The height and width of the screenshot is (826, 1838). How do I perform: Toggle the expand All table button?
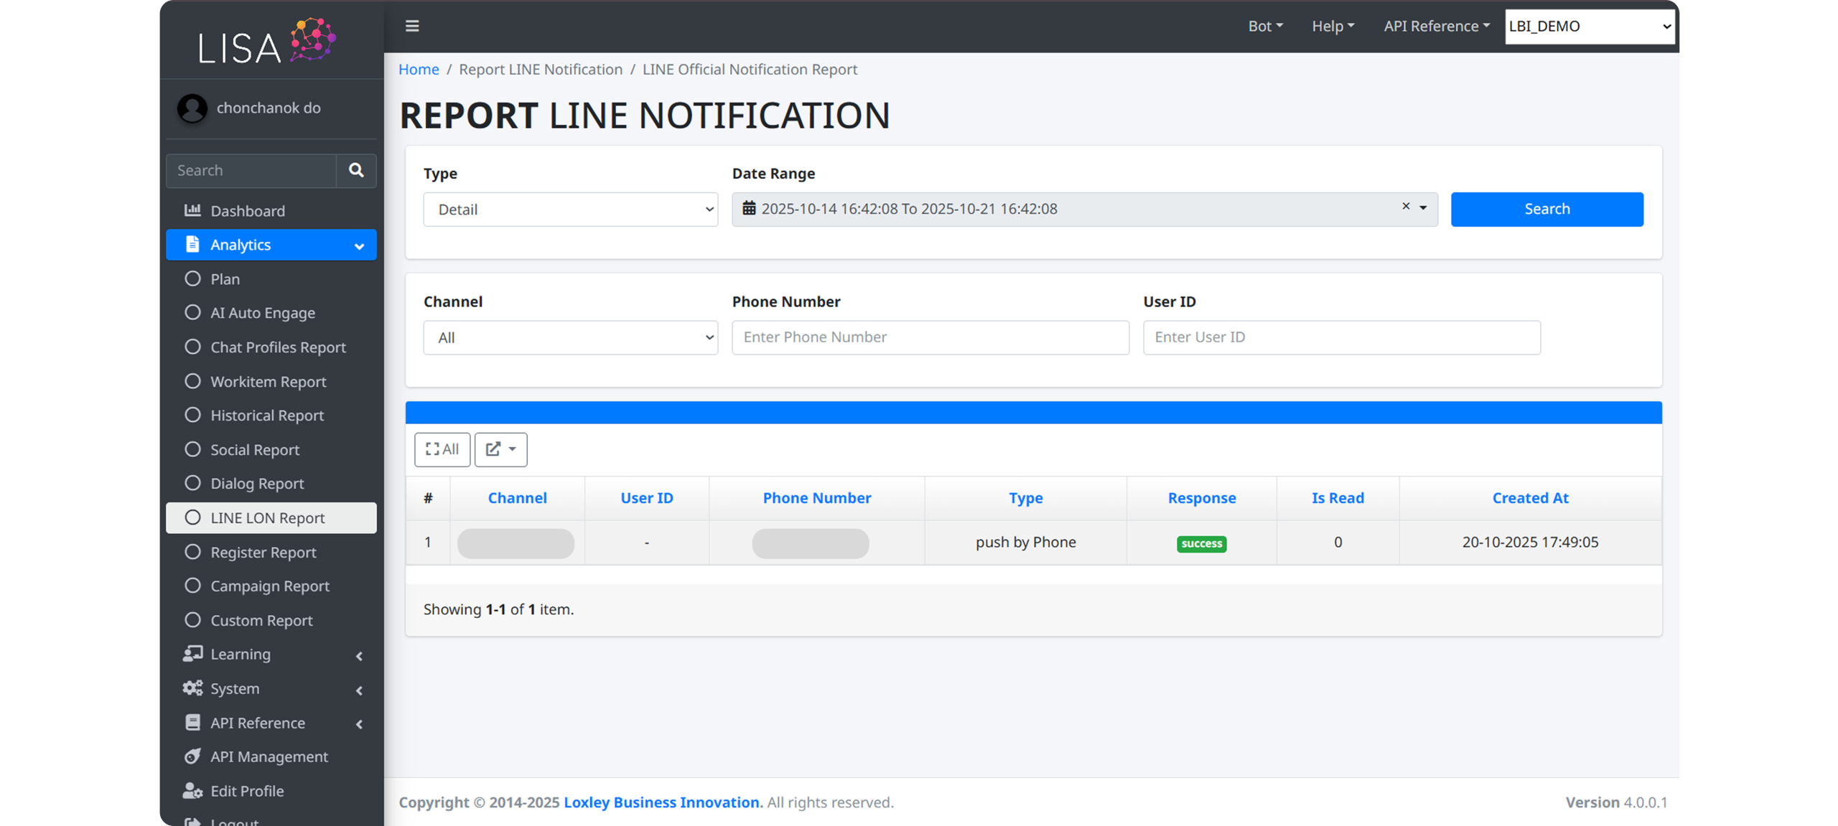[442, 449]
